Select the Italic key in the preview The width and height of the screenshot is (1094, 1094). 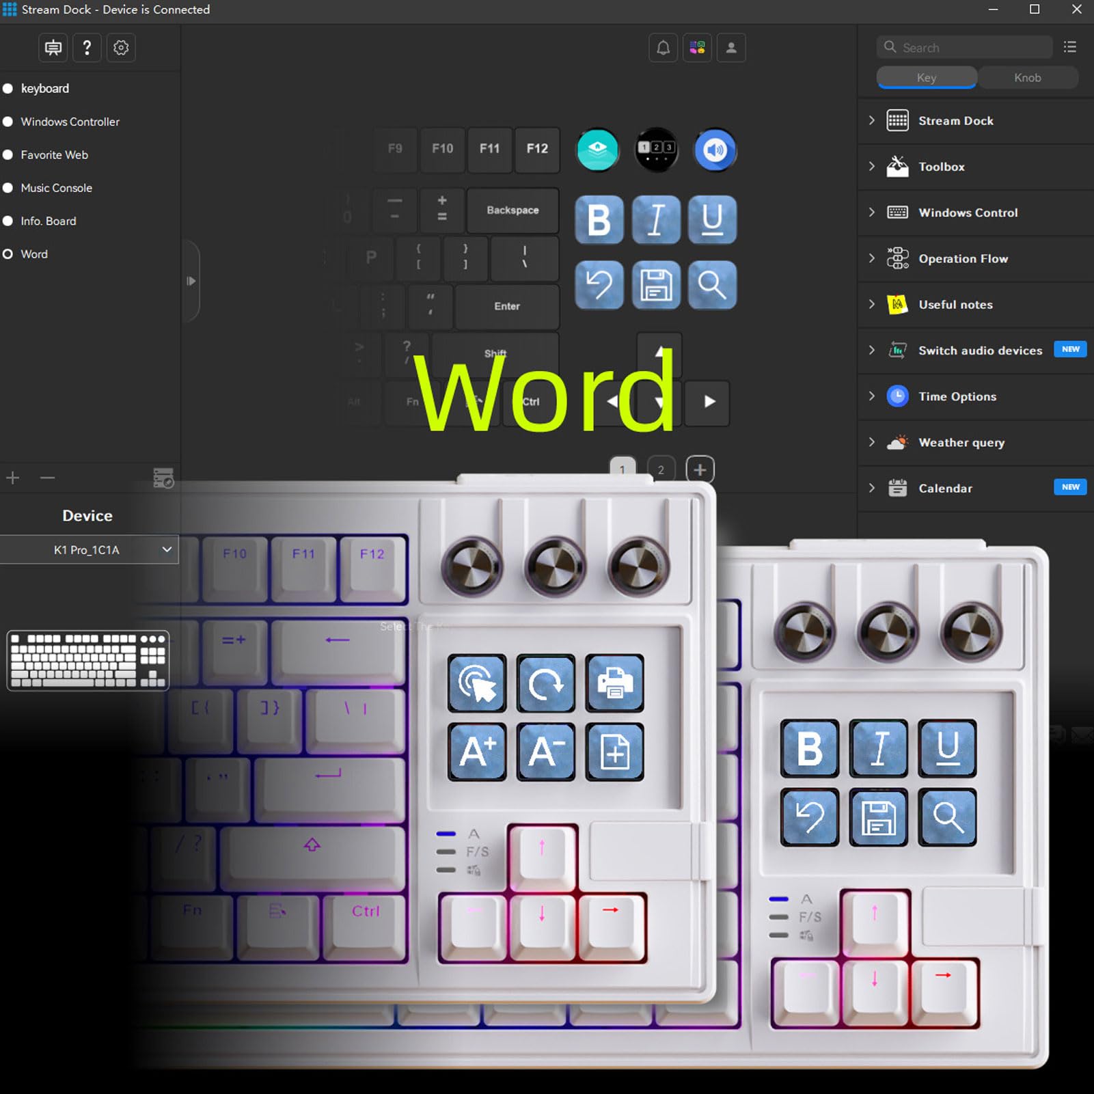pyautogui.click(x=656, y=220)
